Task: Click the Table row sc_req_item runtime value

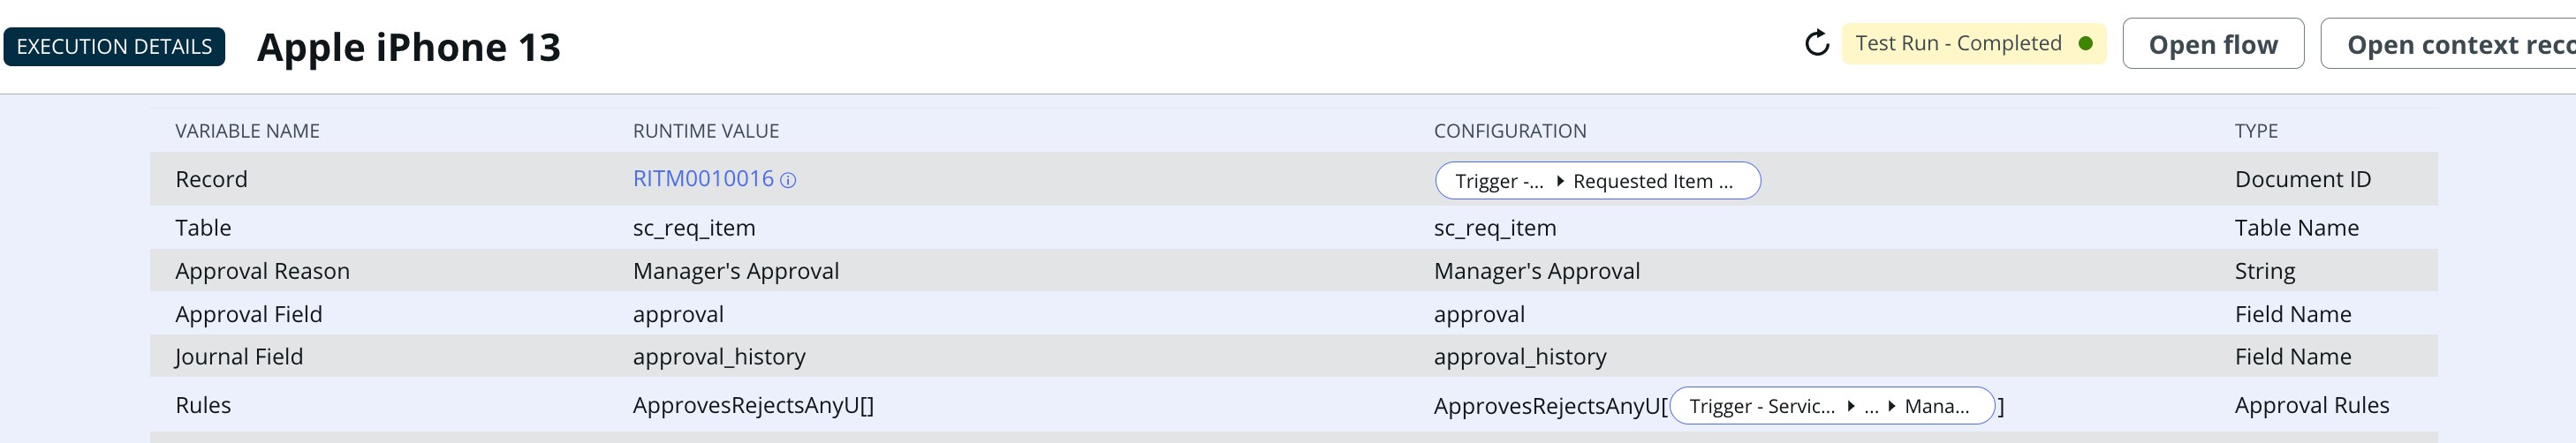Action: click(694, 228)
